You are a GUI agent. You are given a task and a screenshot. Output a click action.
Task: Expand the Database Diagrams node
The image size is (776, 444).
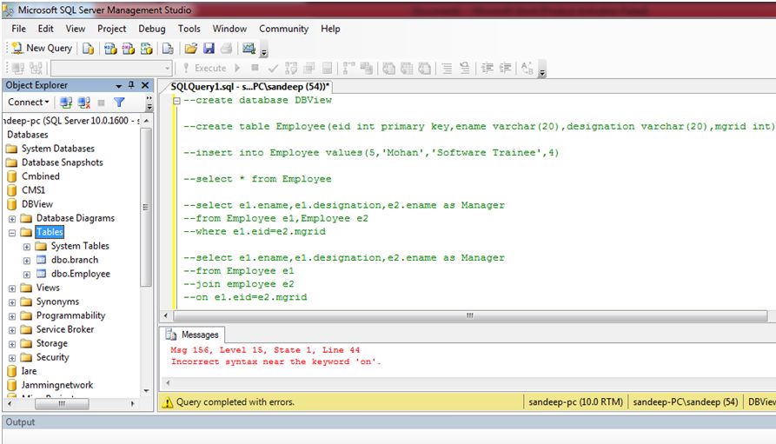[12, 218]
